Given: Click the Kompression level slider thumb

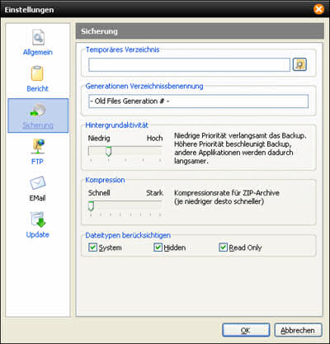Looking at the screenshot, I should 91,206.
